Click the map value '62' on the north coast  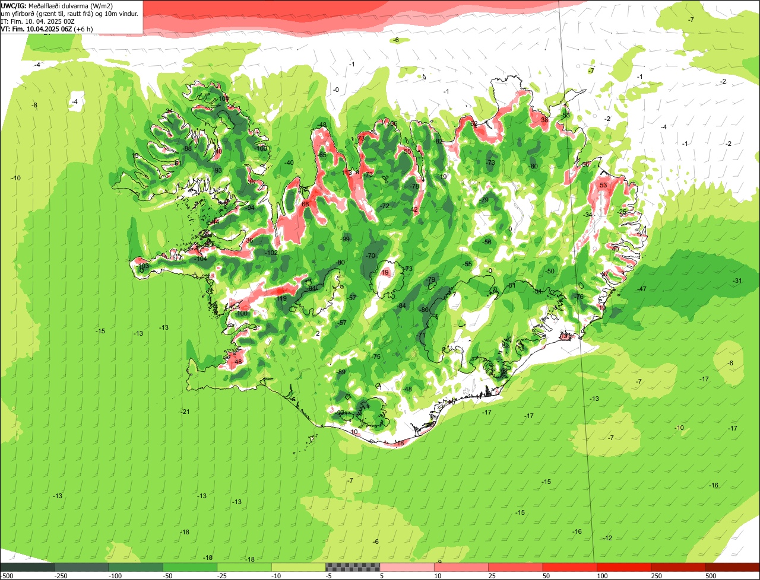(474, 123)
